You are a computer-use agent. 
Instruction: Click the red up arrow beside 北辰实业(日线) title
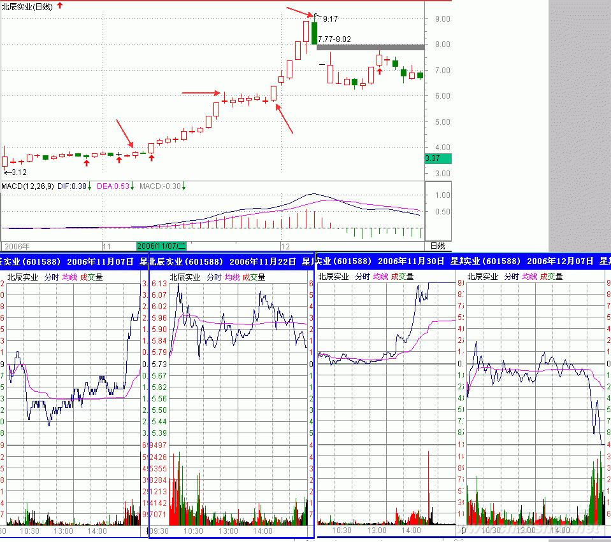click(61, 5)
